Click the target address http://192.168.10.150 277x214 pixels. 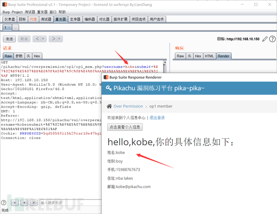coord(243,39)
